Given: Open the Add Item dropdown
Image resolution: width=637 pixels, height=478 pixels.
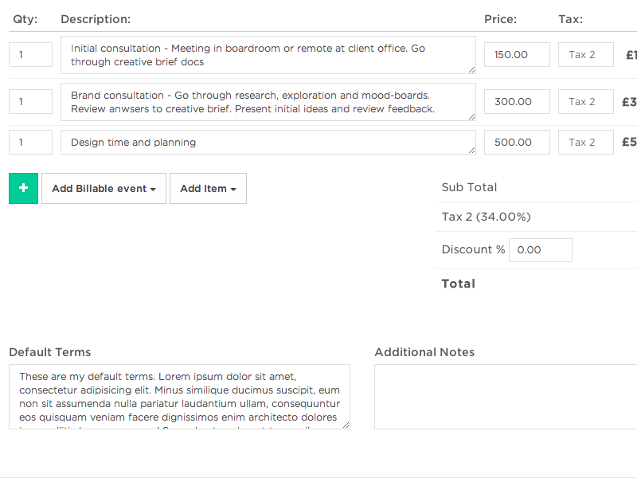Looking at the screenshot, I should pyautogui.click(x=208, y=188).
